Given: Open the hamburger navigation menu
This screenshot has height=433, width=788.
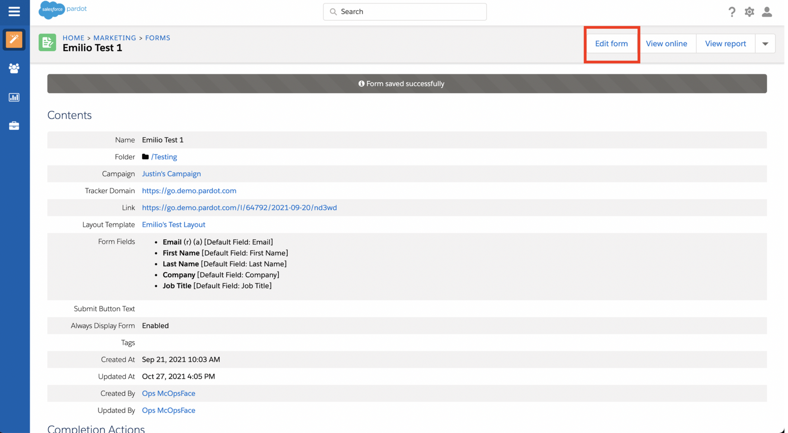Looking at the screenshot, I should coord(14,12).
